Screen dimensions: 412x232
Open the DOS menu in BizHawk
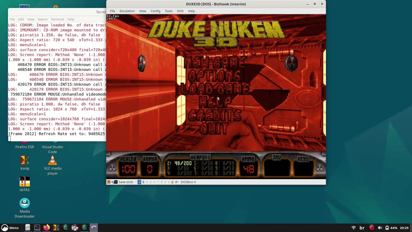click(x=180, y=11)
